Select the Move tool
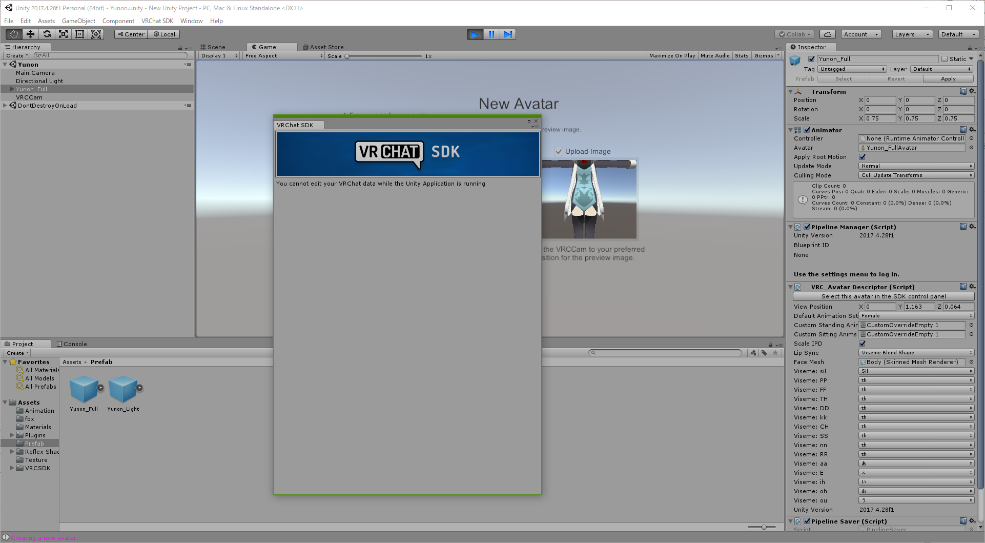The width and height of the screenshot is (985, 543). (30, 34)
